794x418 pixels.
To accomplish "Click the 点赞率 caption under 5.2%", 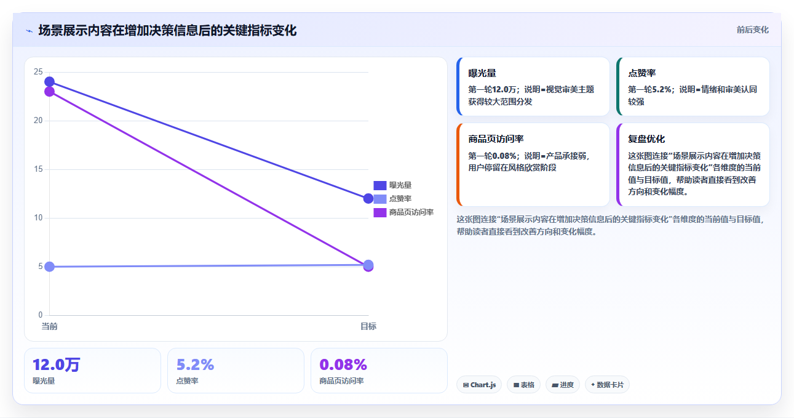I will [187, 381].
